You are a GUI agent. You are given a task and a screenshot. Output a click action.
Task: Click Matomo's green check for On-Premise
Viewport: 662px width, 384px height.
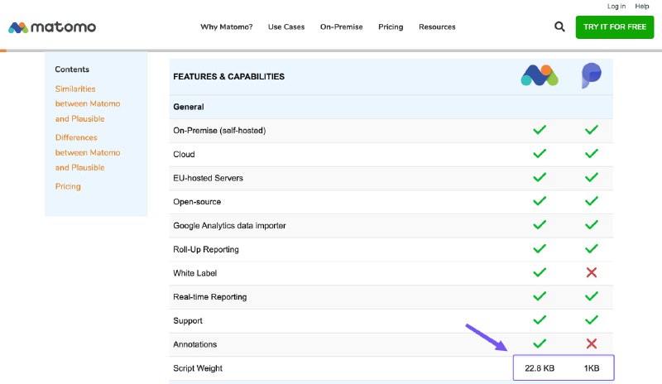[540, 130]
